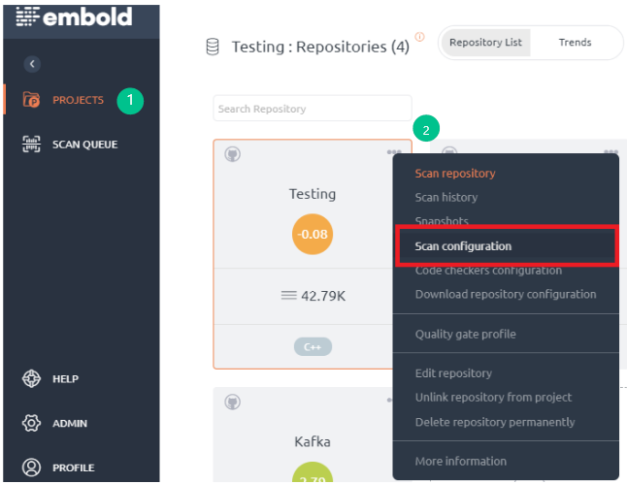
Task: Choose Scan repository in context menu
Action: (x=455, y=174)
